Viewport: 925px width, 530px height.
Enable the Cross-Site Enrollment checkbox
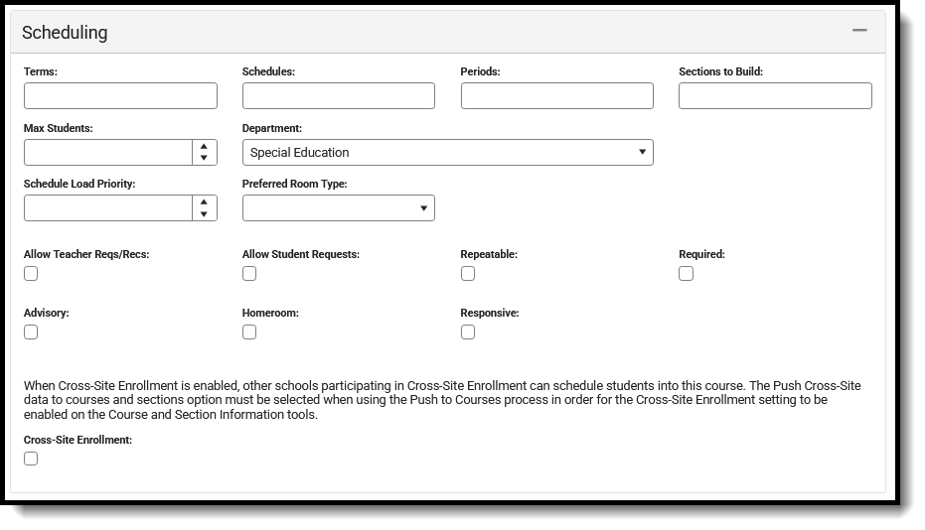31,459
